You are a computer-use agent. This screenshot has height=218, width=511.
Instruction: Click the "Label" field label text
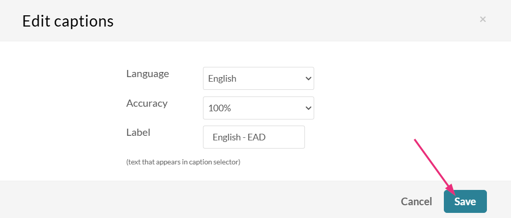tap(138, 132)
